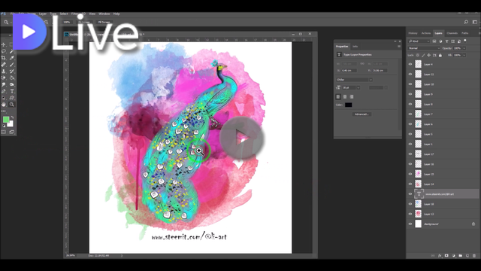Open the Help menu
This screenshot has width=481, height=271.
(x=116, y=14)
